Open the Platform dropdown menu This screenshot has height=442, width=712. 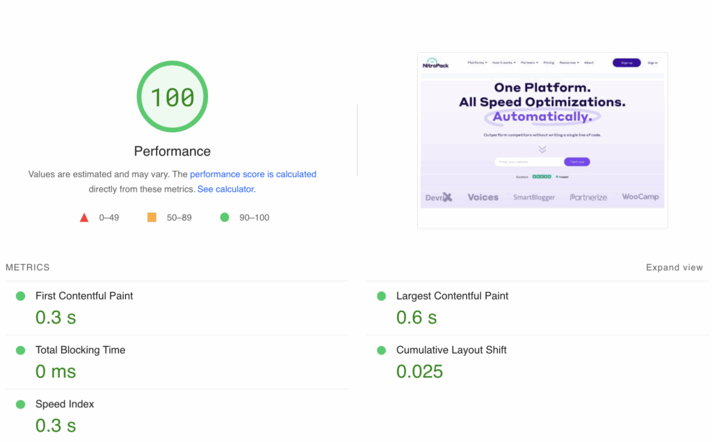coord(476,63)
